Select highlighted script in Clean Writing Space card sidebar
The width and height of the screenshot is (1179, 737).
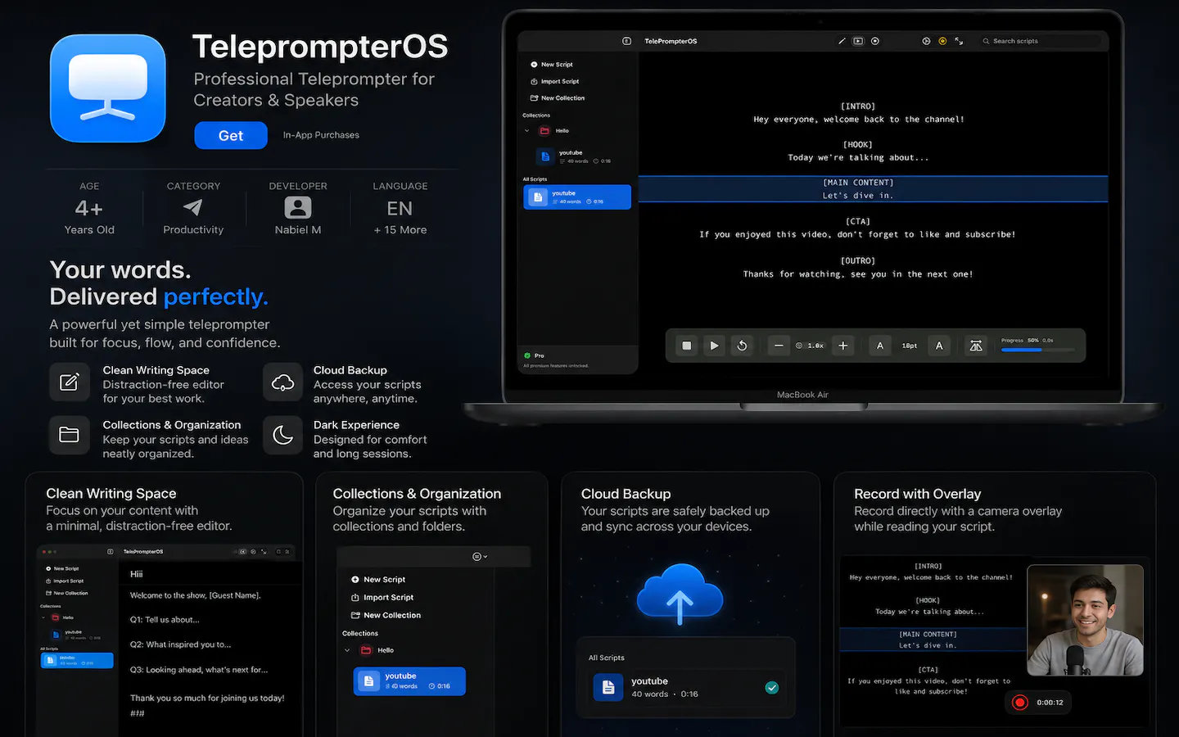pyautogui.click(x=77, y=660)
